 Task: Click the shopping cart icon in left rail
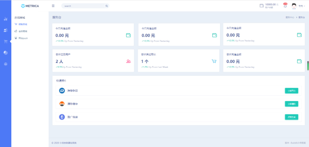pos(5,41)
